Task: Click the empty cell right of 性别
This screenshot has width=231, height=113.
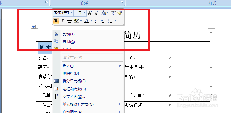Action: (188, 59)
